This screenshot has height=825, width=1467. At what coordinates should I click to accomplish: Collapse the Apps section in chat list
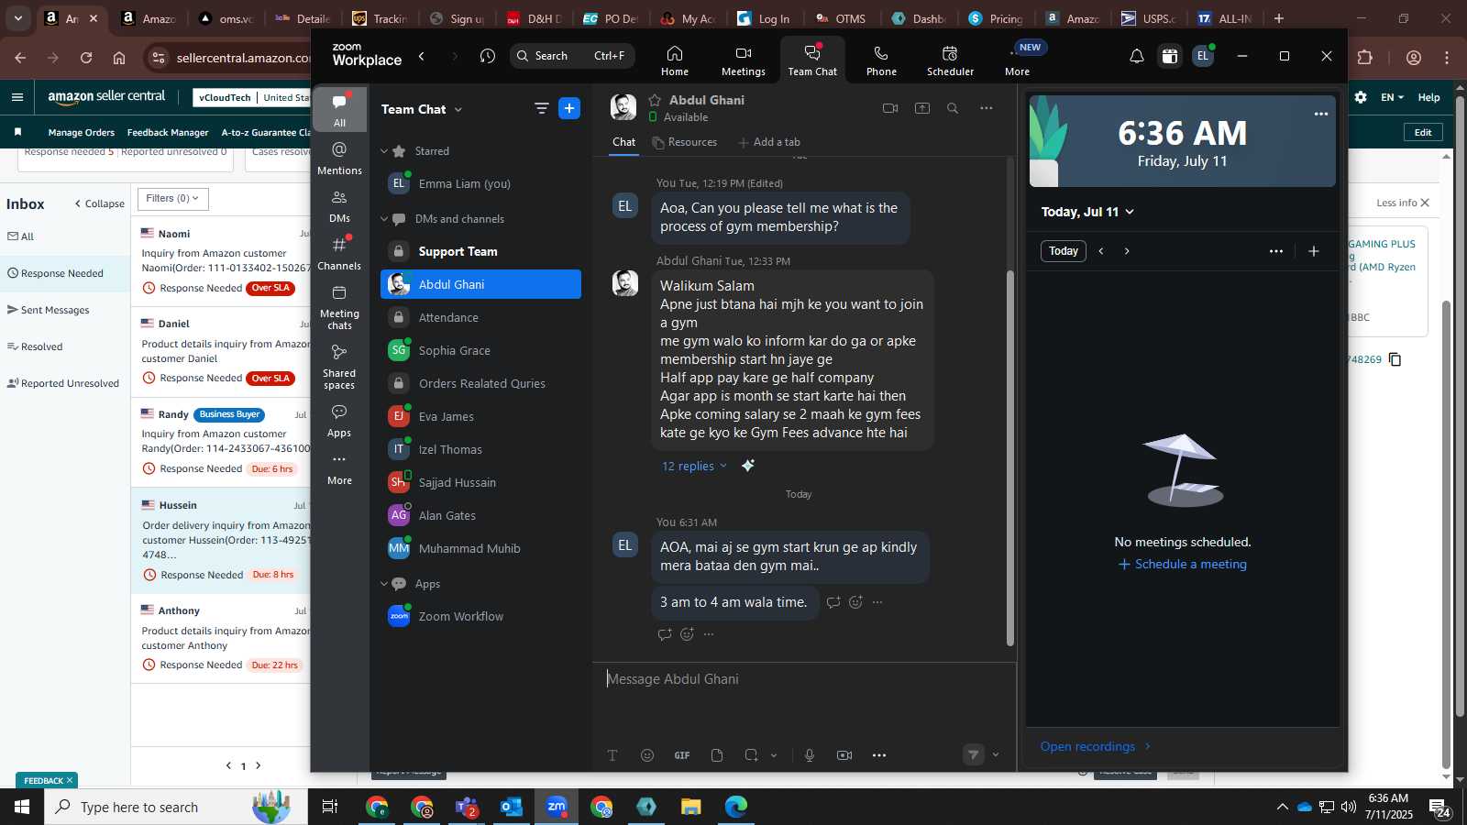coord(385,584)
